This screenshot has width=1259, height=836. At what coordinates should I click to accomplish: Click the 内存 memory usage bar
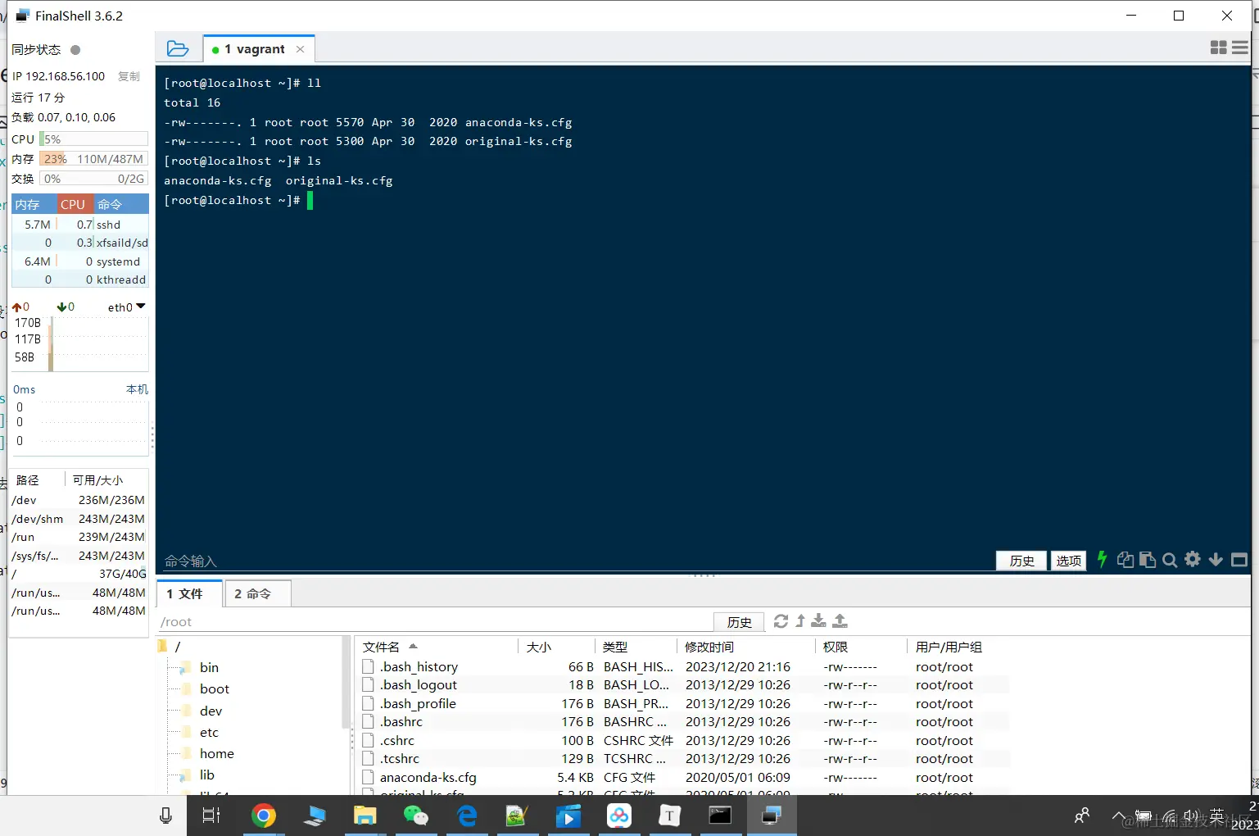pyautogui.click(x=93, y=159)
